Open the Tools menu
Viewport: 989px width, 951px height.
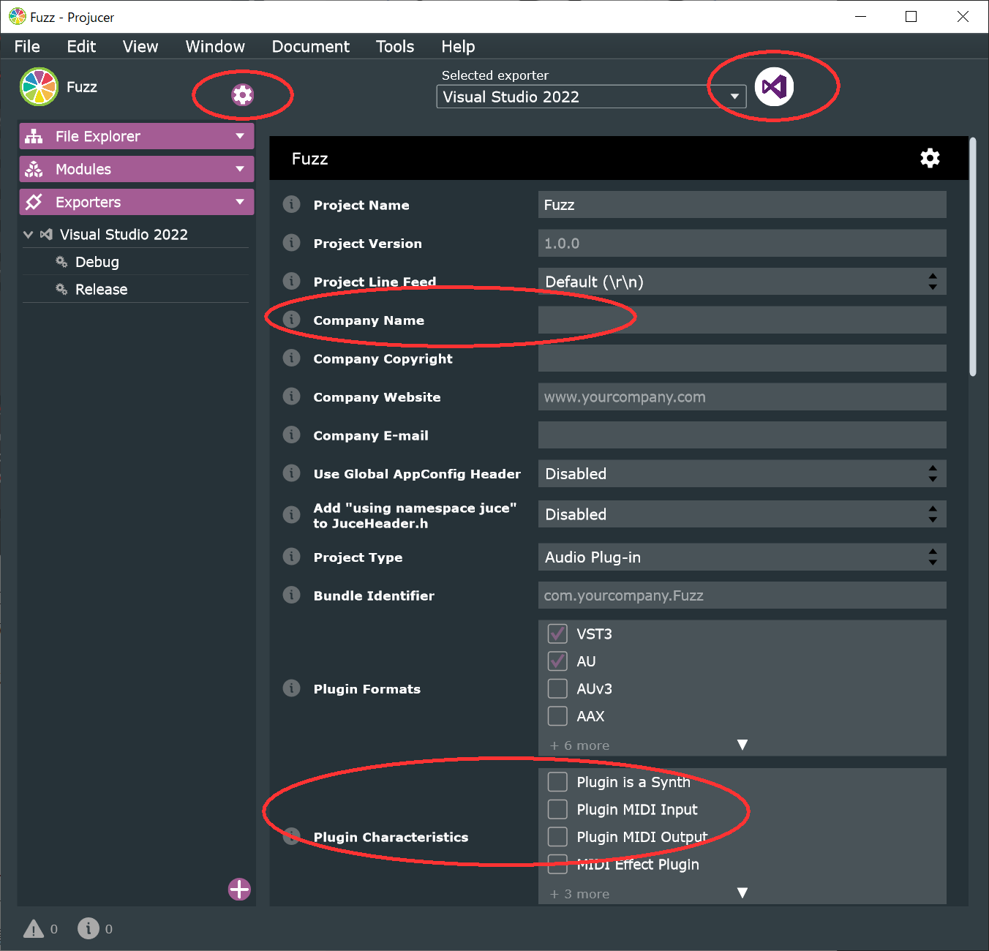(x=395, y=46)
